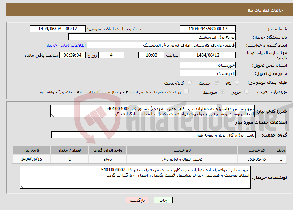Select the متوسط purchase type radio
The height and width of the screenshot is (210, 293).
tap(222, 91)
